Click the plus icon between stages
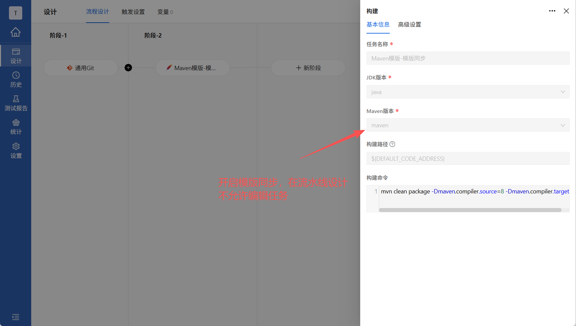 click(128, 68)
